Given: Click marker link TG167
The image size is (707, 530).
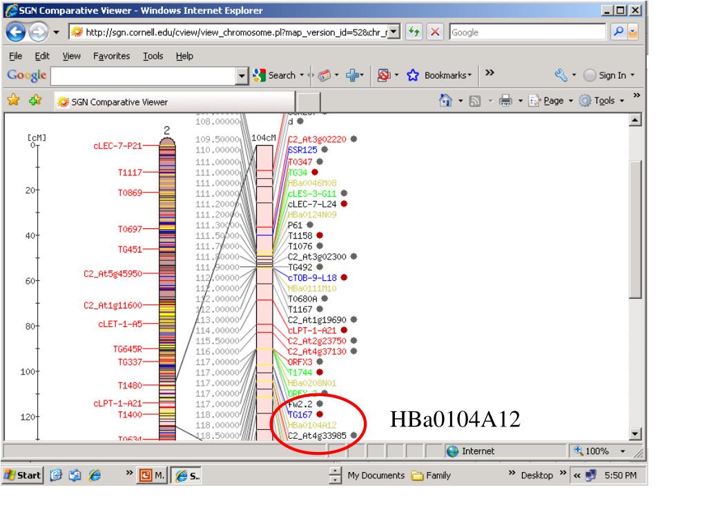Looking at the screenshot, I should [300, 414].
